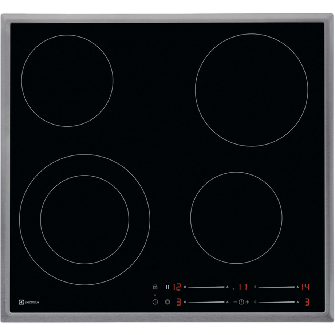
Task: Touch the small red indicator dot under the lock
Action: click(x=155, y=295)
